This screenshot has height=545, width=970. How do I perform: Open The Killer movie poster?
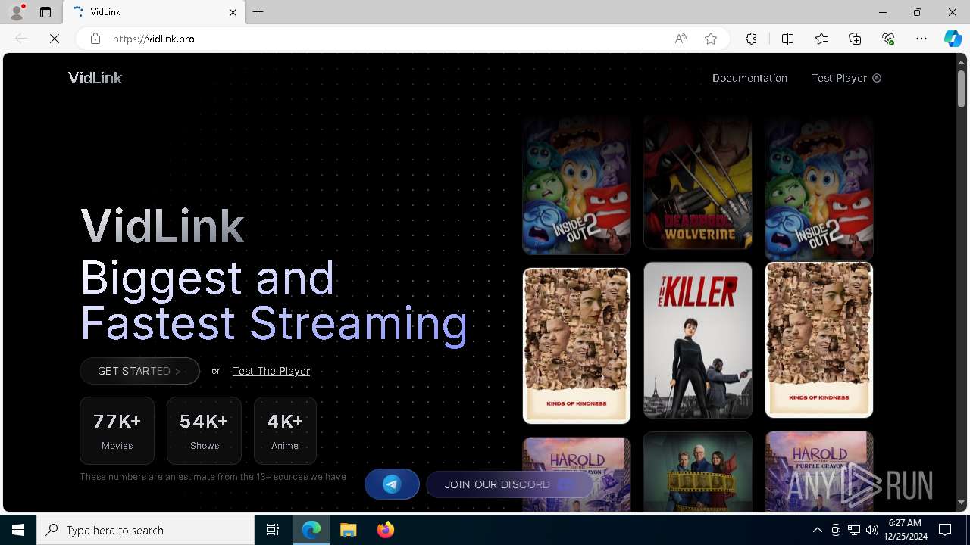(698, 341)
